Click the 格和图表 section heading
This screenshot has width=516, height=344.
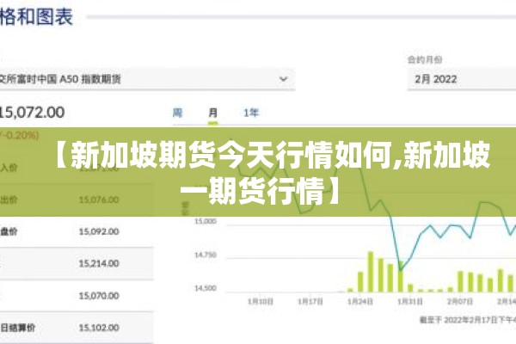click(36, 16)
